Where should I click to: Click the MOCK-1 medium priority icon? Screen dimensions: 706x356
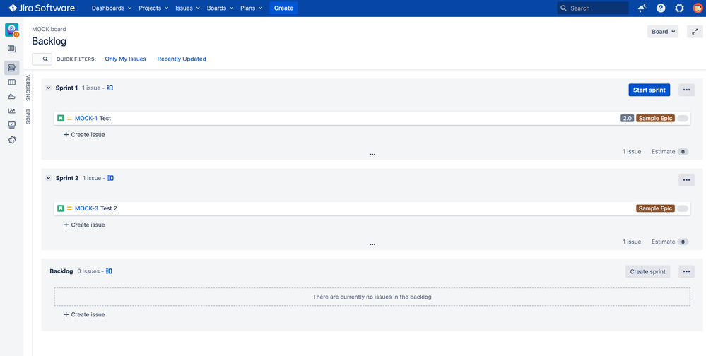[x=70, y=119]
